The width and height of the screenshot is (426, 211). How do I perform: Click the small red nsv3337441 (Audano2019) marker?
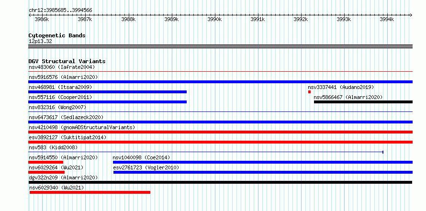[x=309, y=92]
